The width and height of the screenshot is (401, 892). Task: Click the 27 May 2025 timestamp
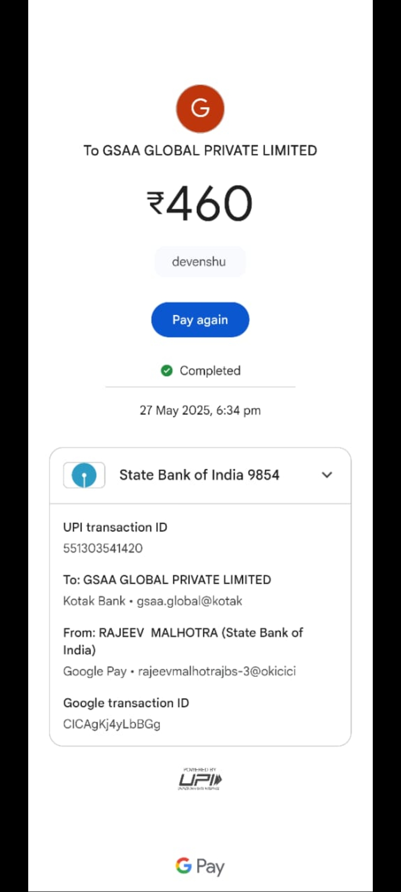pyautogui.click(x=200, y=410)
